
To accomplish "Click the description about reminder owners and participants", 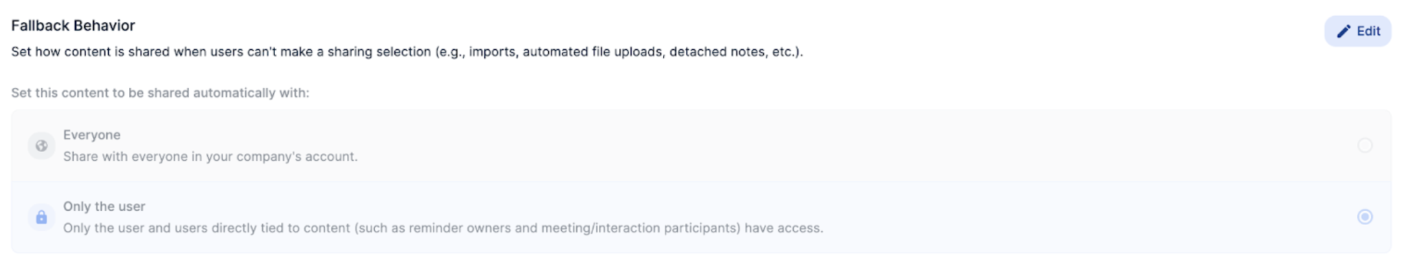I will pyautogui.click(x=443, y=228).
